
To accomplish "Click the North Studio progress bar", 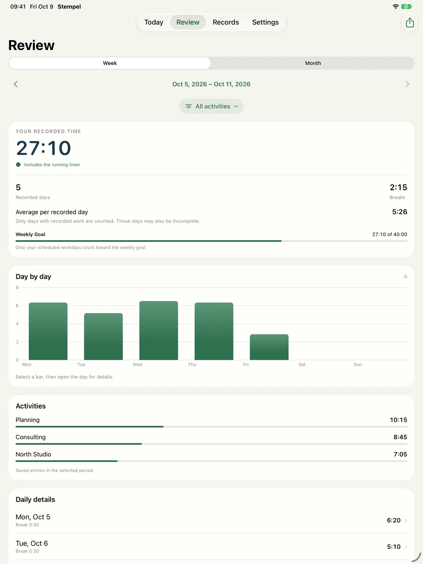I will [x=211, y=461].
